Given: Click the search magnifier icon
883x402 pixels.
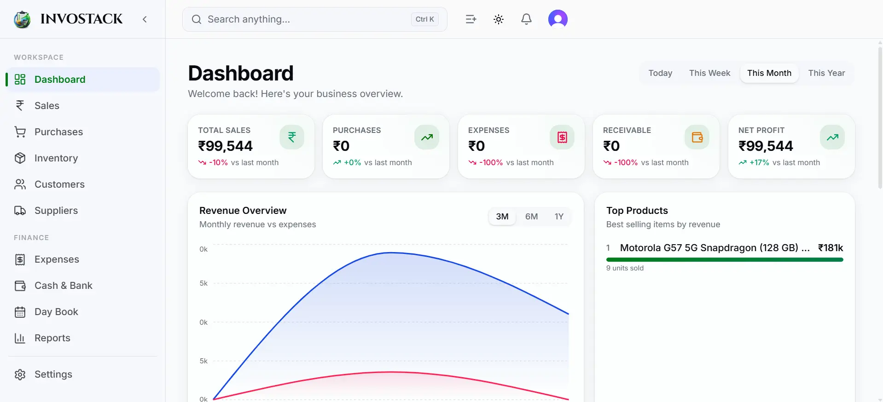Looking at the screenshot, I should [197, 19].
